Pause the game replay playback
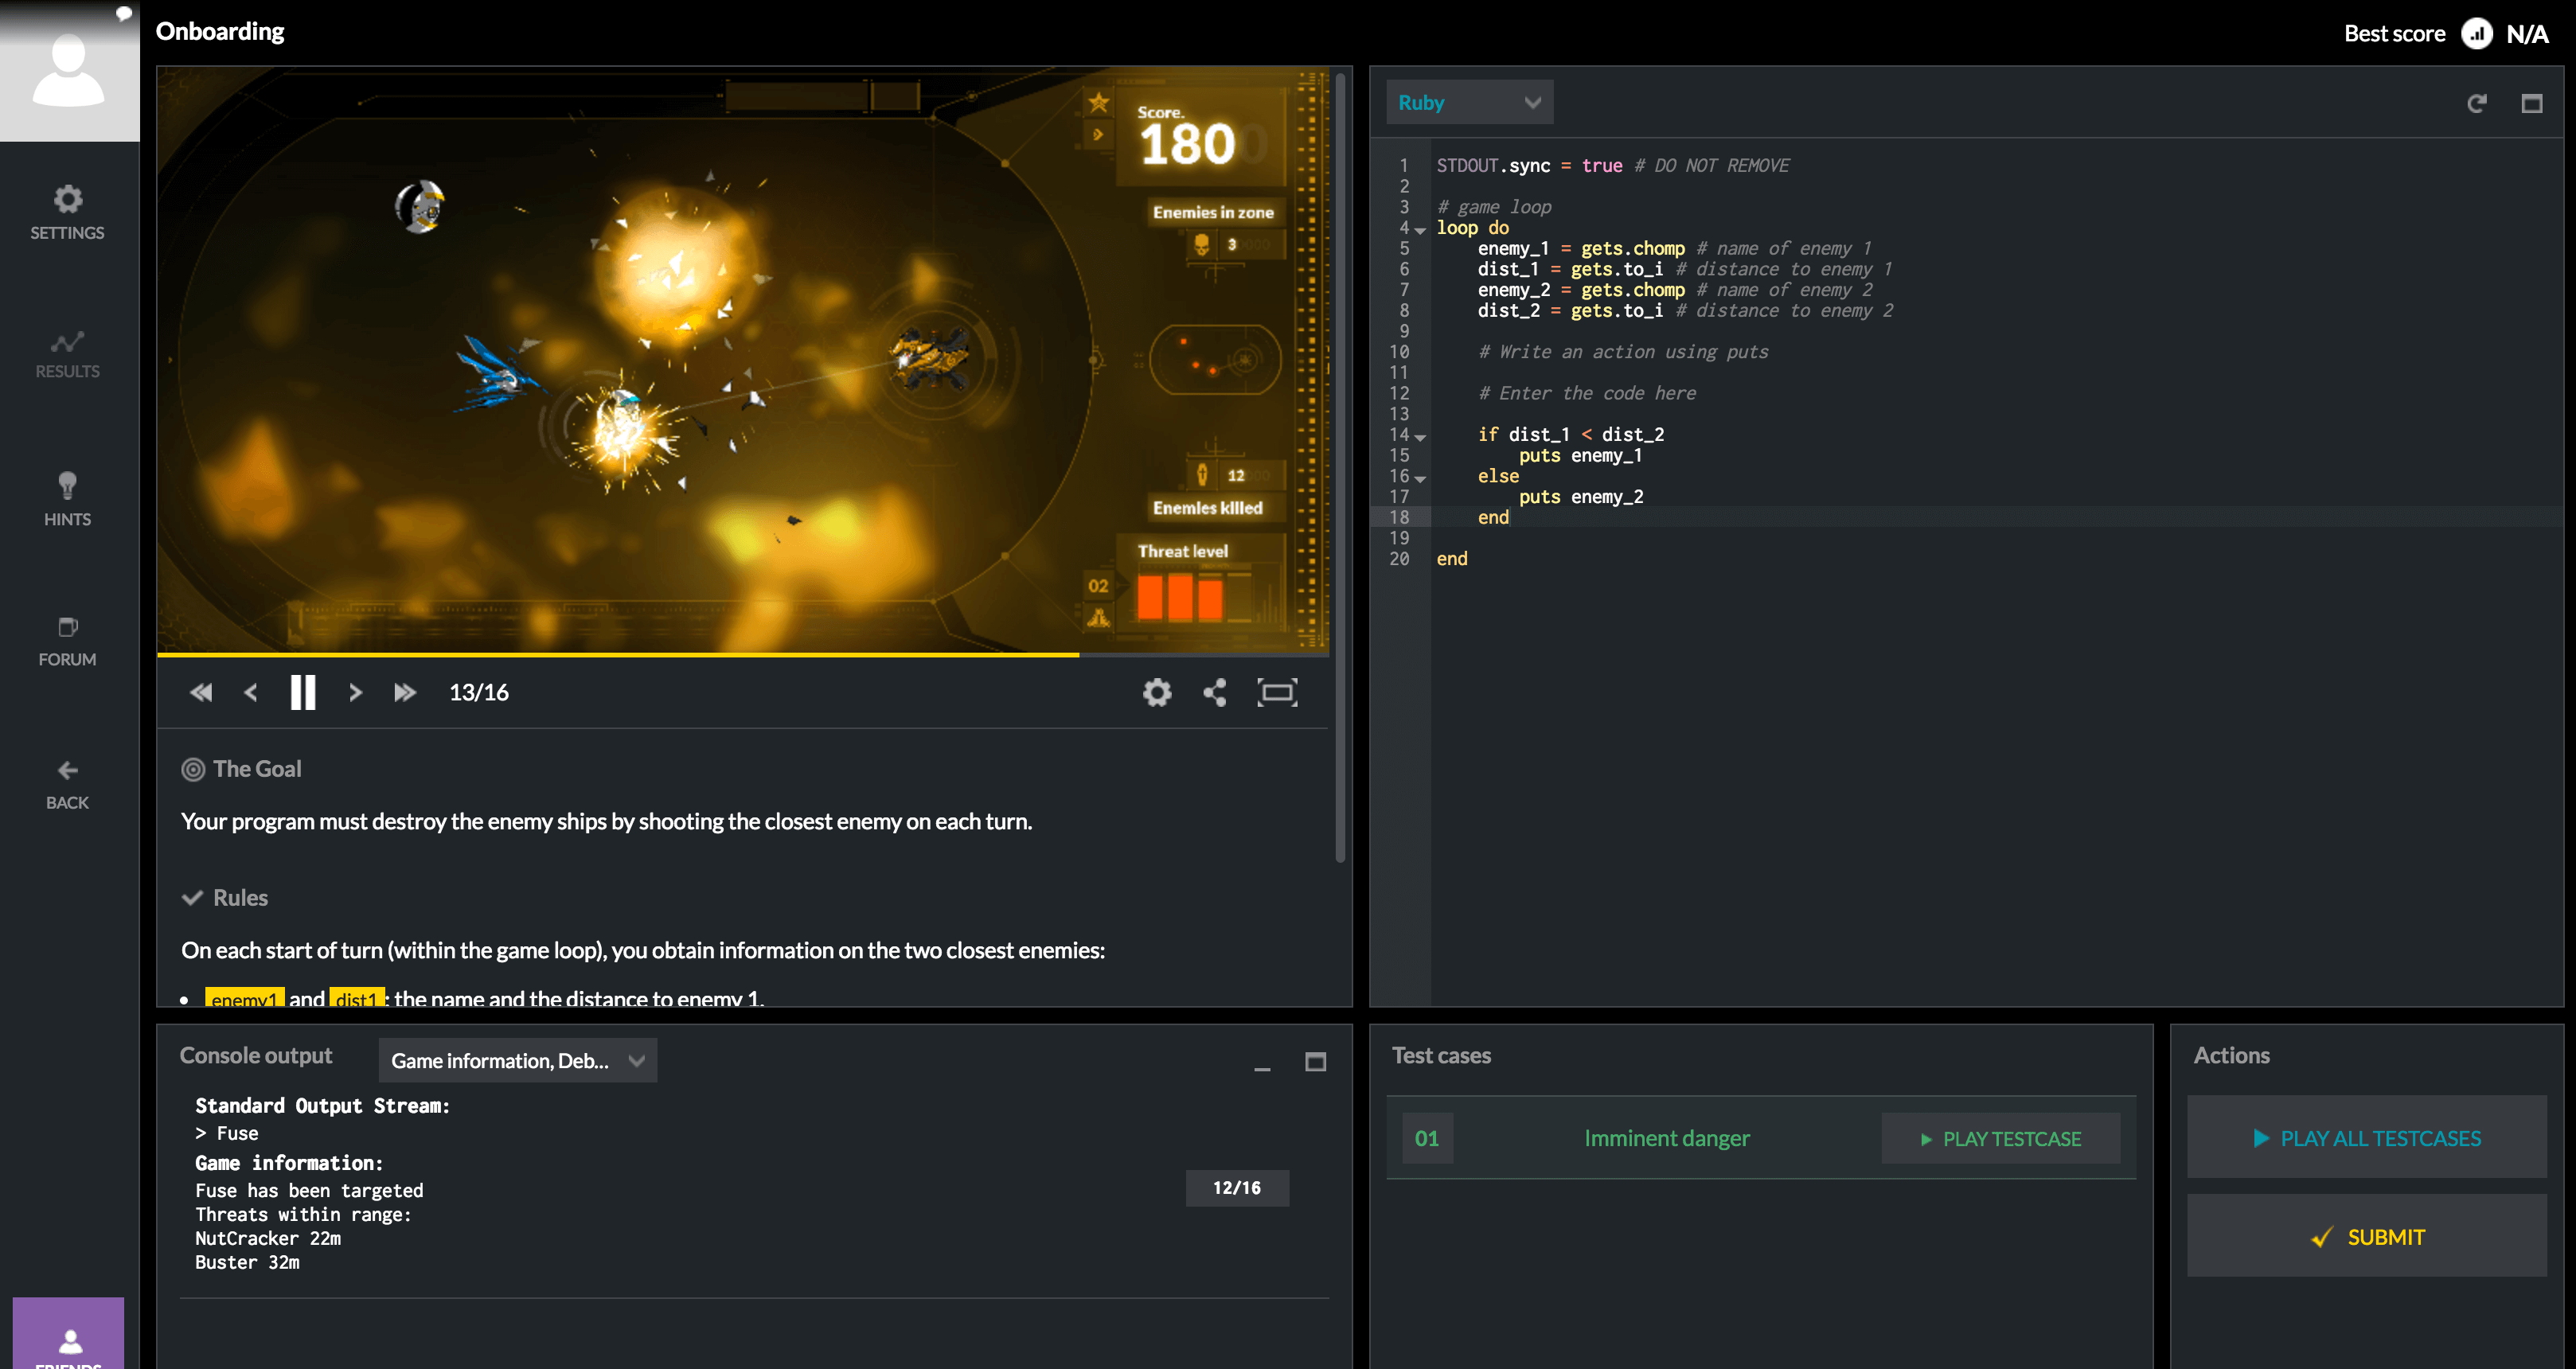The height and width of the screenshot is (1369, 2576). click(302, 692)
